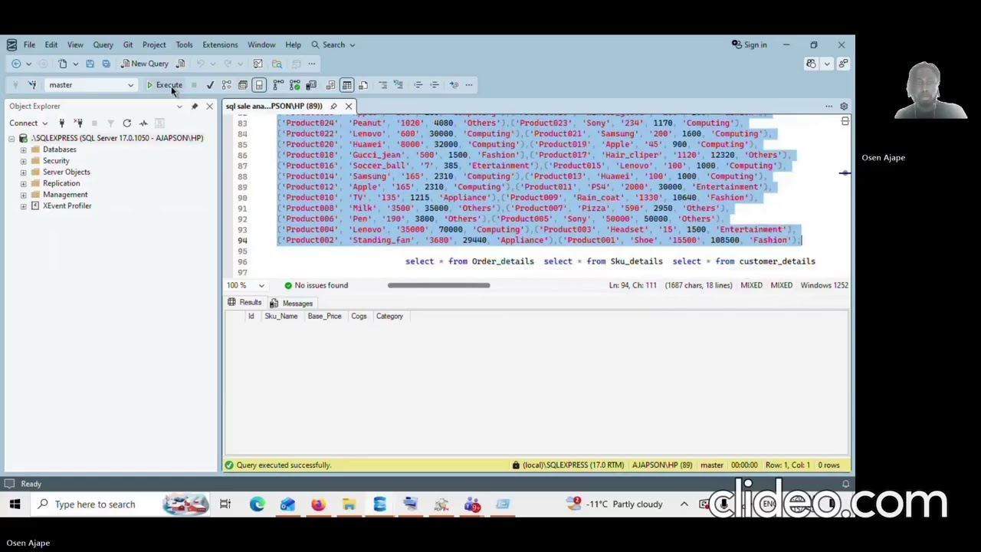Click the editor settings gear icon
Screen dimensions: 981x552
pos(844,106)
